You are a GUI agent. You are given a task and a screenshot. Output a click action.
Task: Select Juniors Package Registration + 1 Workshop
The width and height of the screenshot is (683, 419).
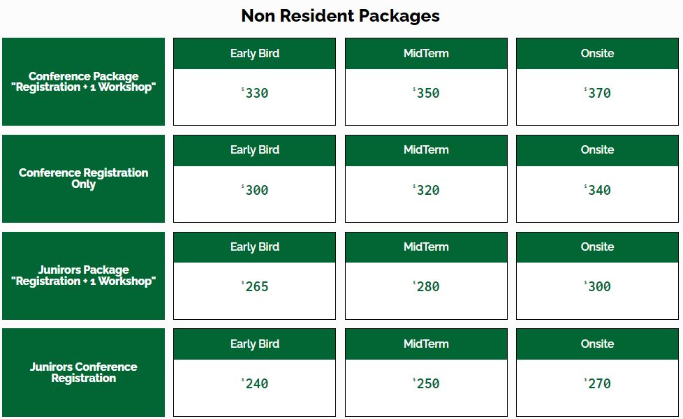(84, 276)
